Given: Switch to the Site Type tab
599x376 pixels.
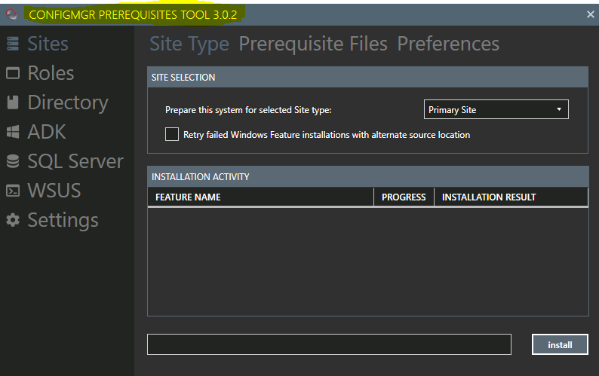Looking at the screenshot, I should 189,44.
